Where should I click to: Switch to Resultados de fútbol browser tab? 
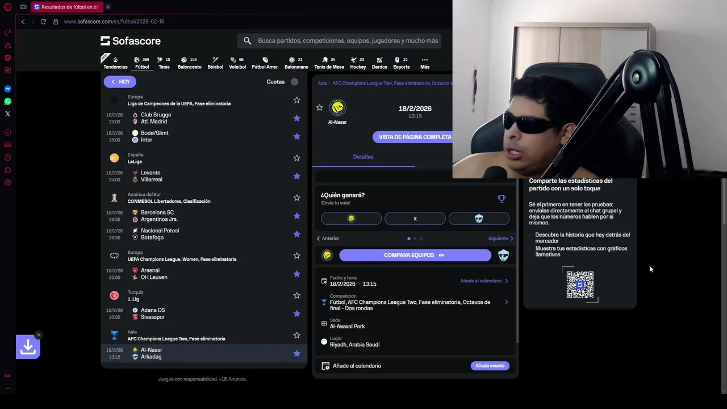click(x=66, y=7)
